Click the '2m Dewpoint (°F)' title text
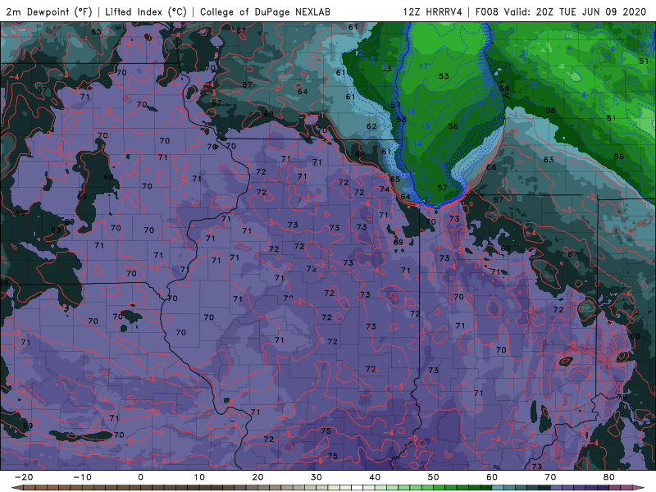Screen dimensions: 656x492 [49, 11]
